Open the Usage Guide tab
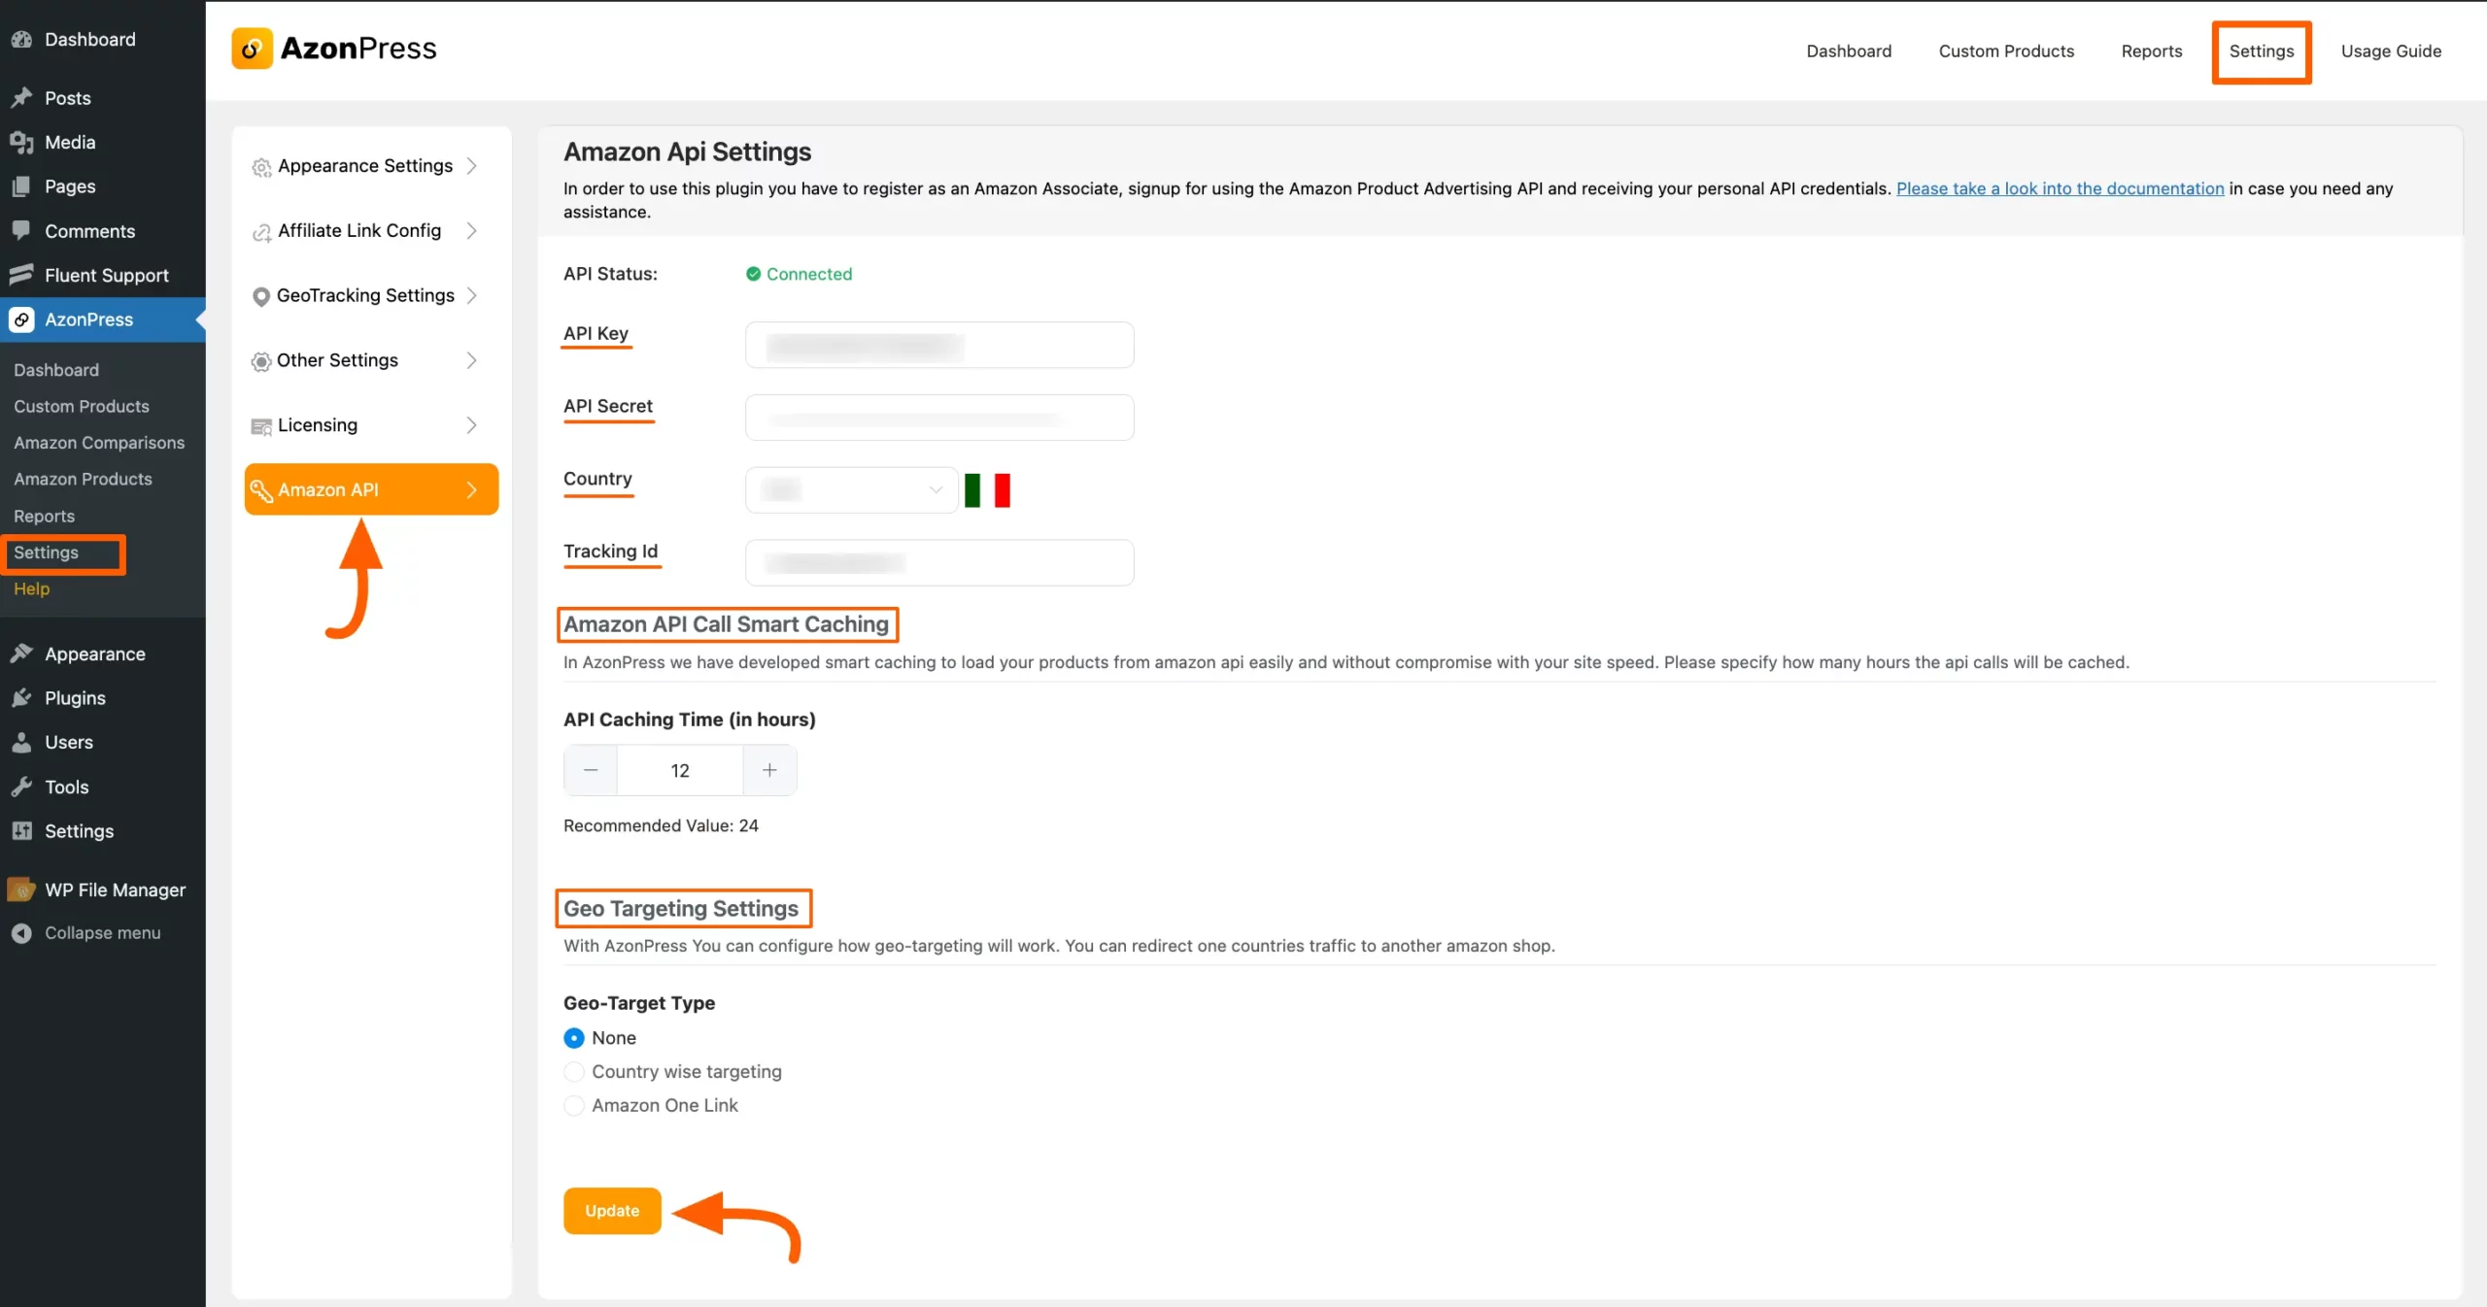This screenshot has width=2487, height=1307. click(2391, 51)
